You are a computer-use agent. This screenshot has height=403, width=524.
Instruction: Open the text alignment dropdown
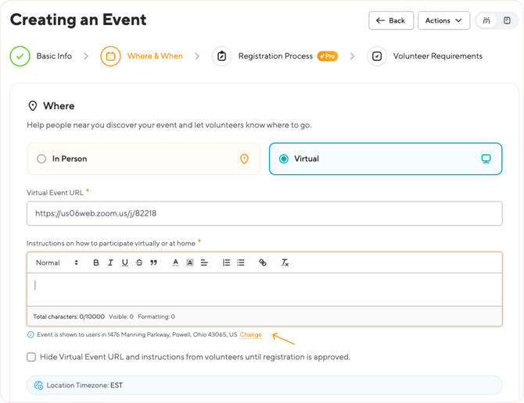point(204,262)
